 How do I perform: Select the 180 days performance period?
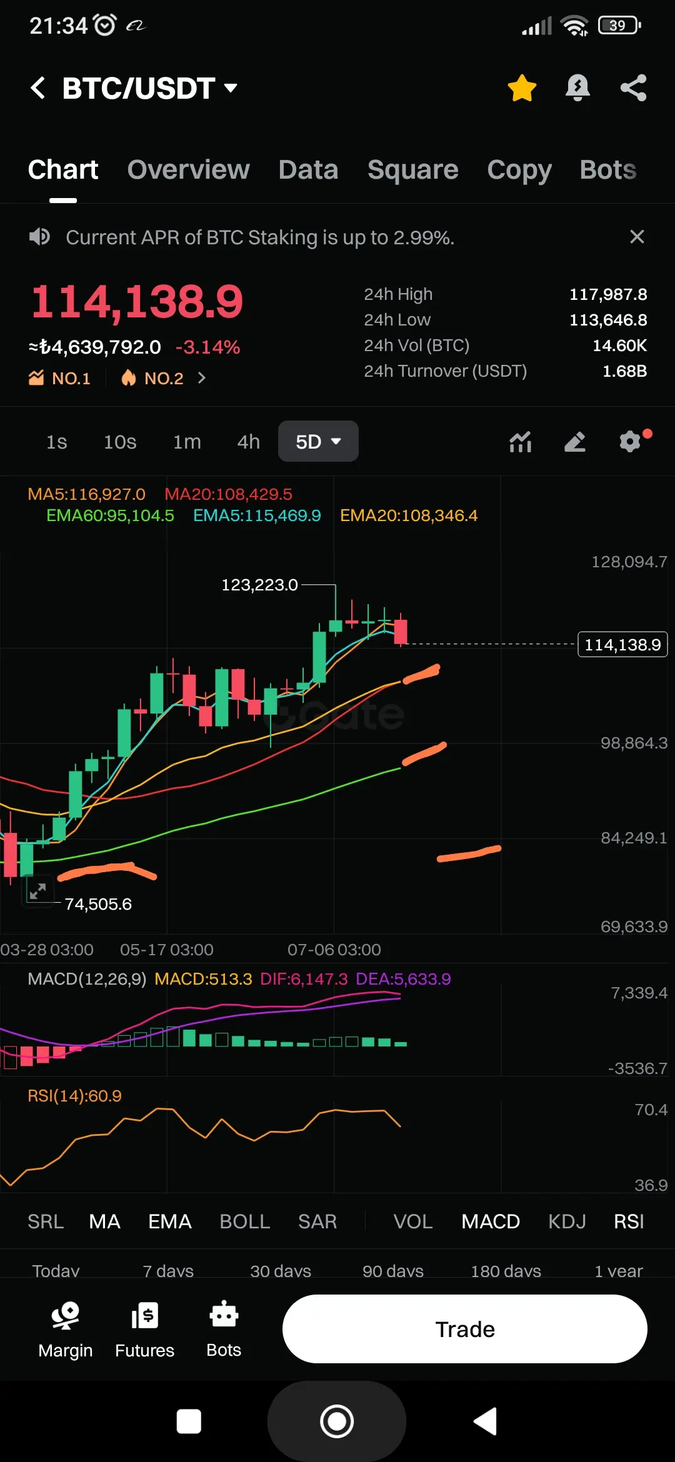pyautogui.click(x=506, y=1270)
